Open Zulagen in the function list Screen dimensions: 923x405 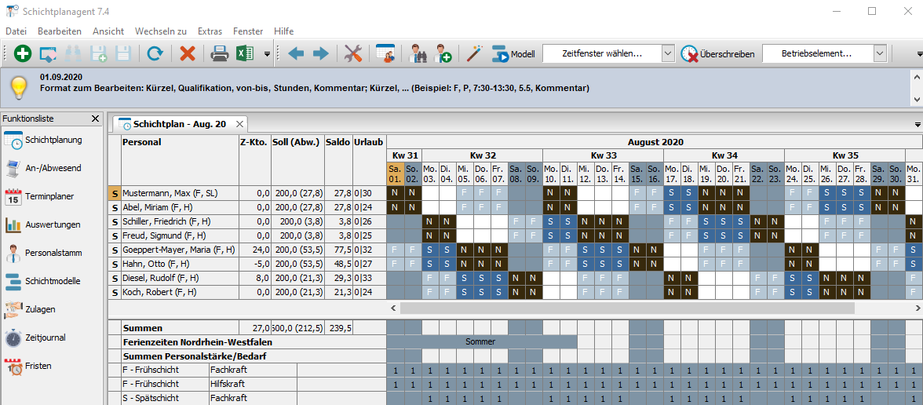tap(30, 309)
